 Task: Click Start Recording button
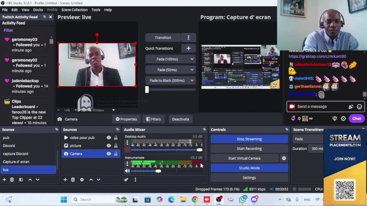pos(249,148)
